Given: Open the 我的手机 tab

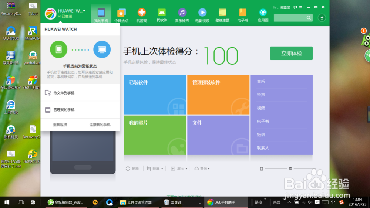Looking at the screenshot, I should [101, 15].
